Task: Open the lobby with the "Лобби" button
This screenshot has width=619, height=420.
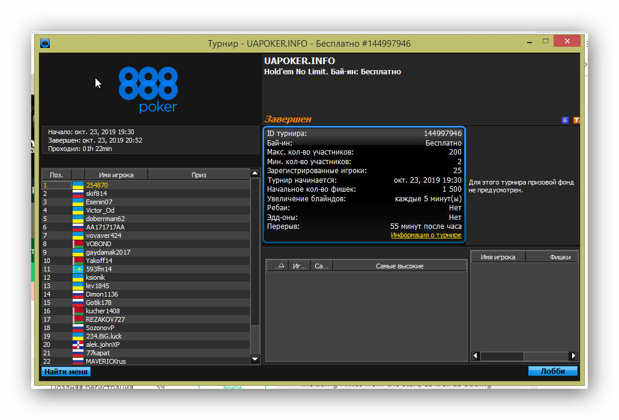Action: point(553,371)
